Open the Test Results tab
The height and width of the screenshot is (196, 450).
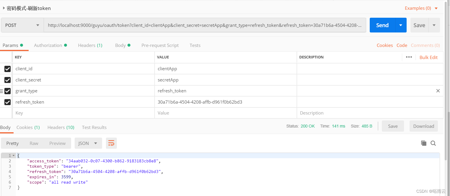click(x=94, y=128)
